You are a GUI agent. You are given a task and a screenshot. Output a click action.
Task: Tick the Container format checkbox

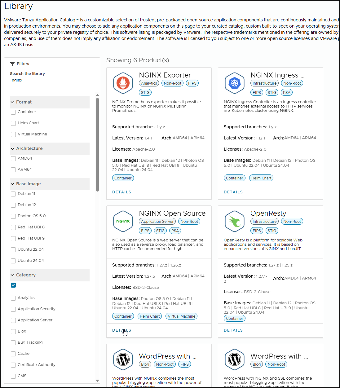[13, 112]
